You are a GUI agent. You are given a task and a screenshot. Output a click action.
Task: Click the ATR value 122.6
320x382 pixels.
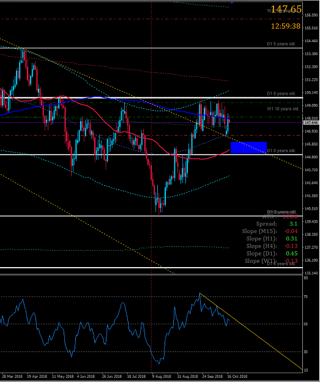click(x=290, y=216)
